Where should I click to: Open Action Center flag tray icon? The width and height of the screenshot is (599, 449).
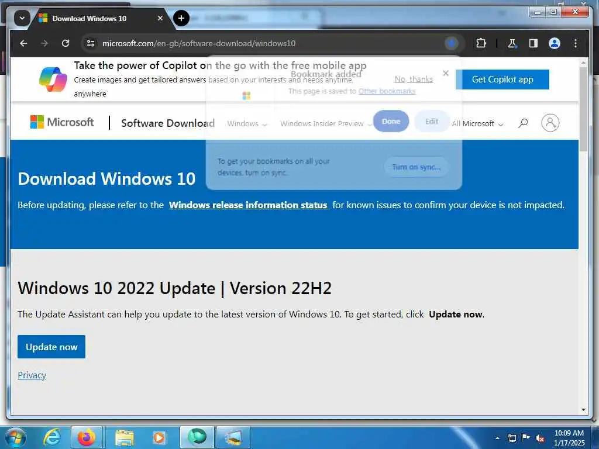point(526,437)
